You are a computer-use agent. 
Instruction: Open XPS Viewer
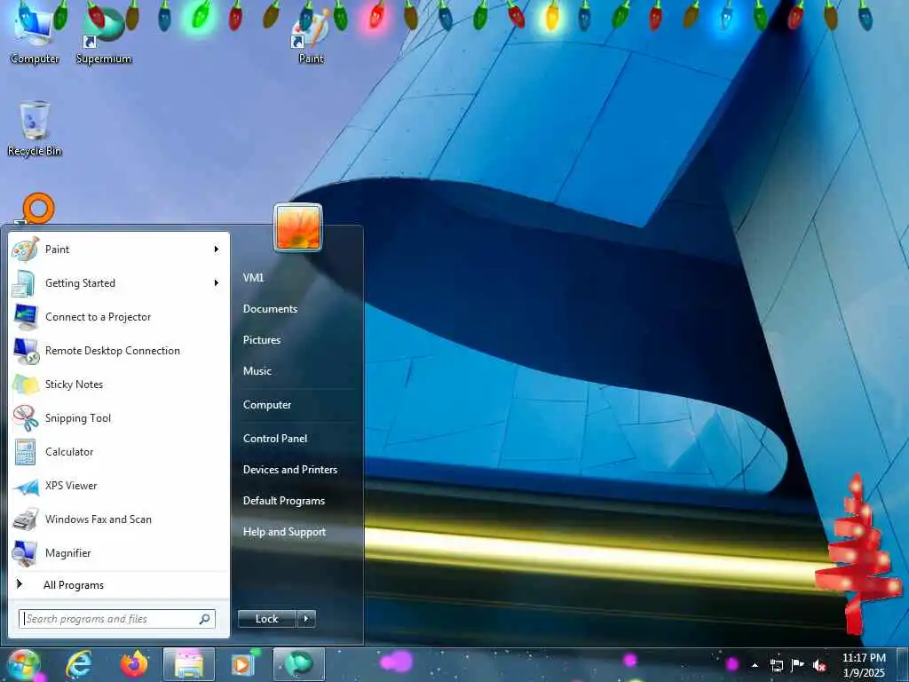coord(120,486)
